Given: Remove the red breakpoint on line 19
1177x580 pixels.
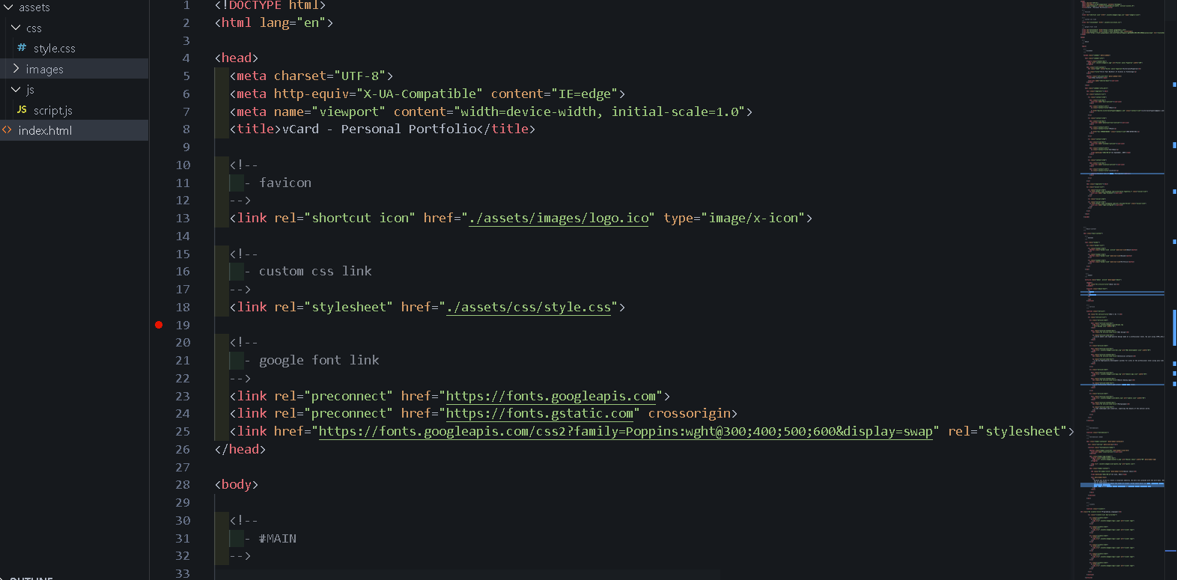Looking at the screenshot, I should click(x=159, y=325).
